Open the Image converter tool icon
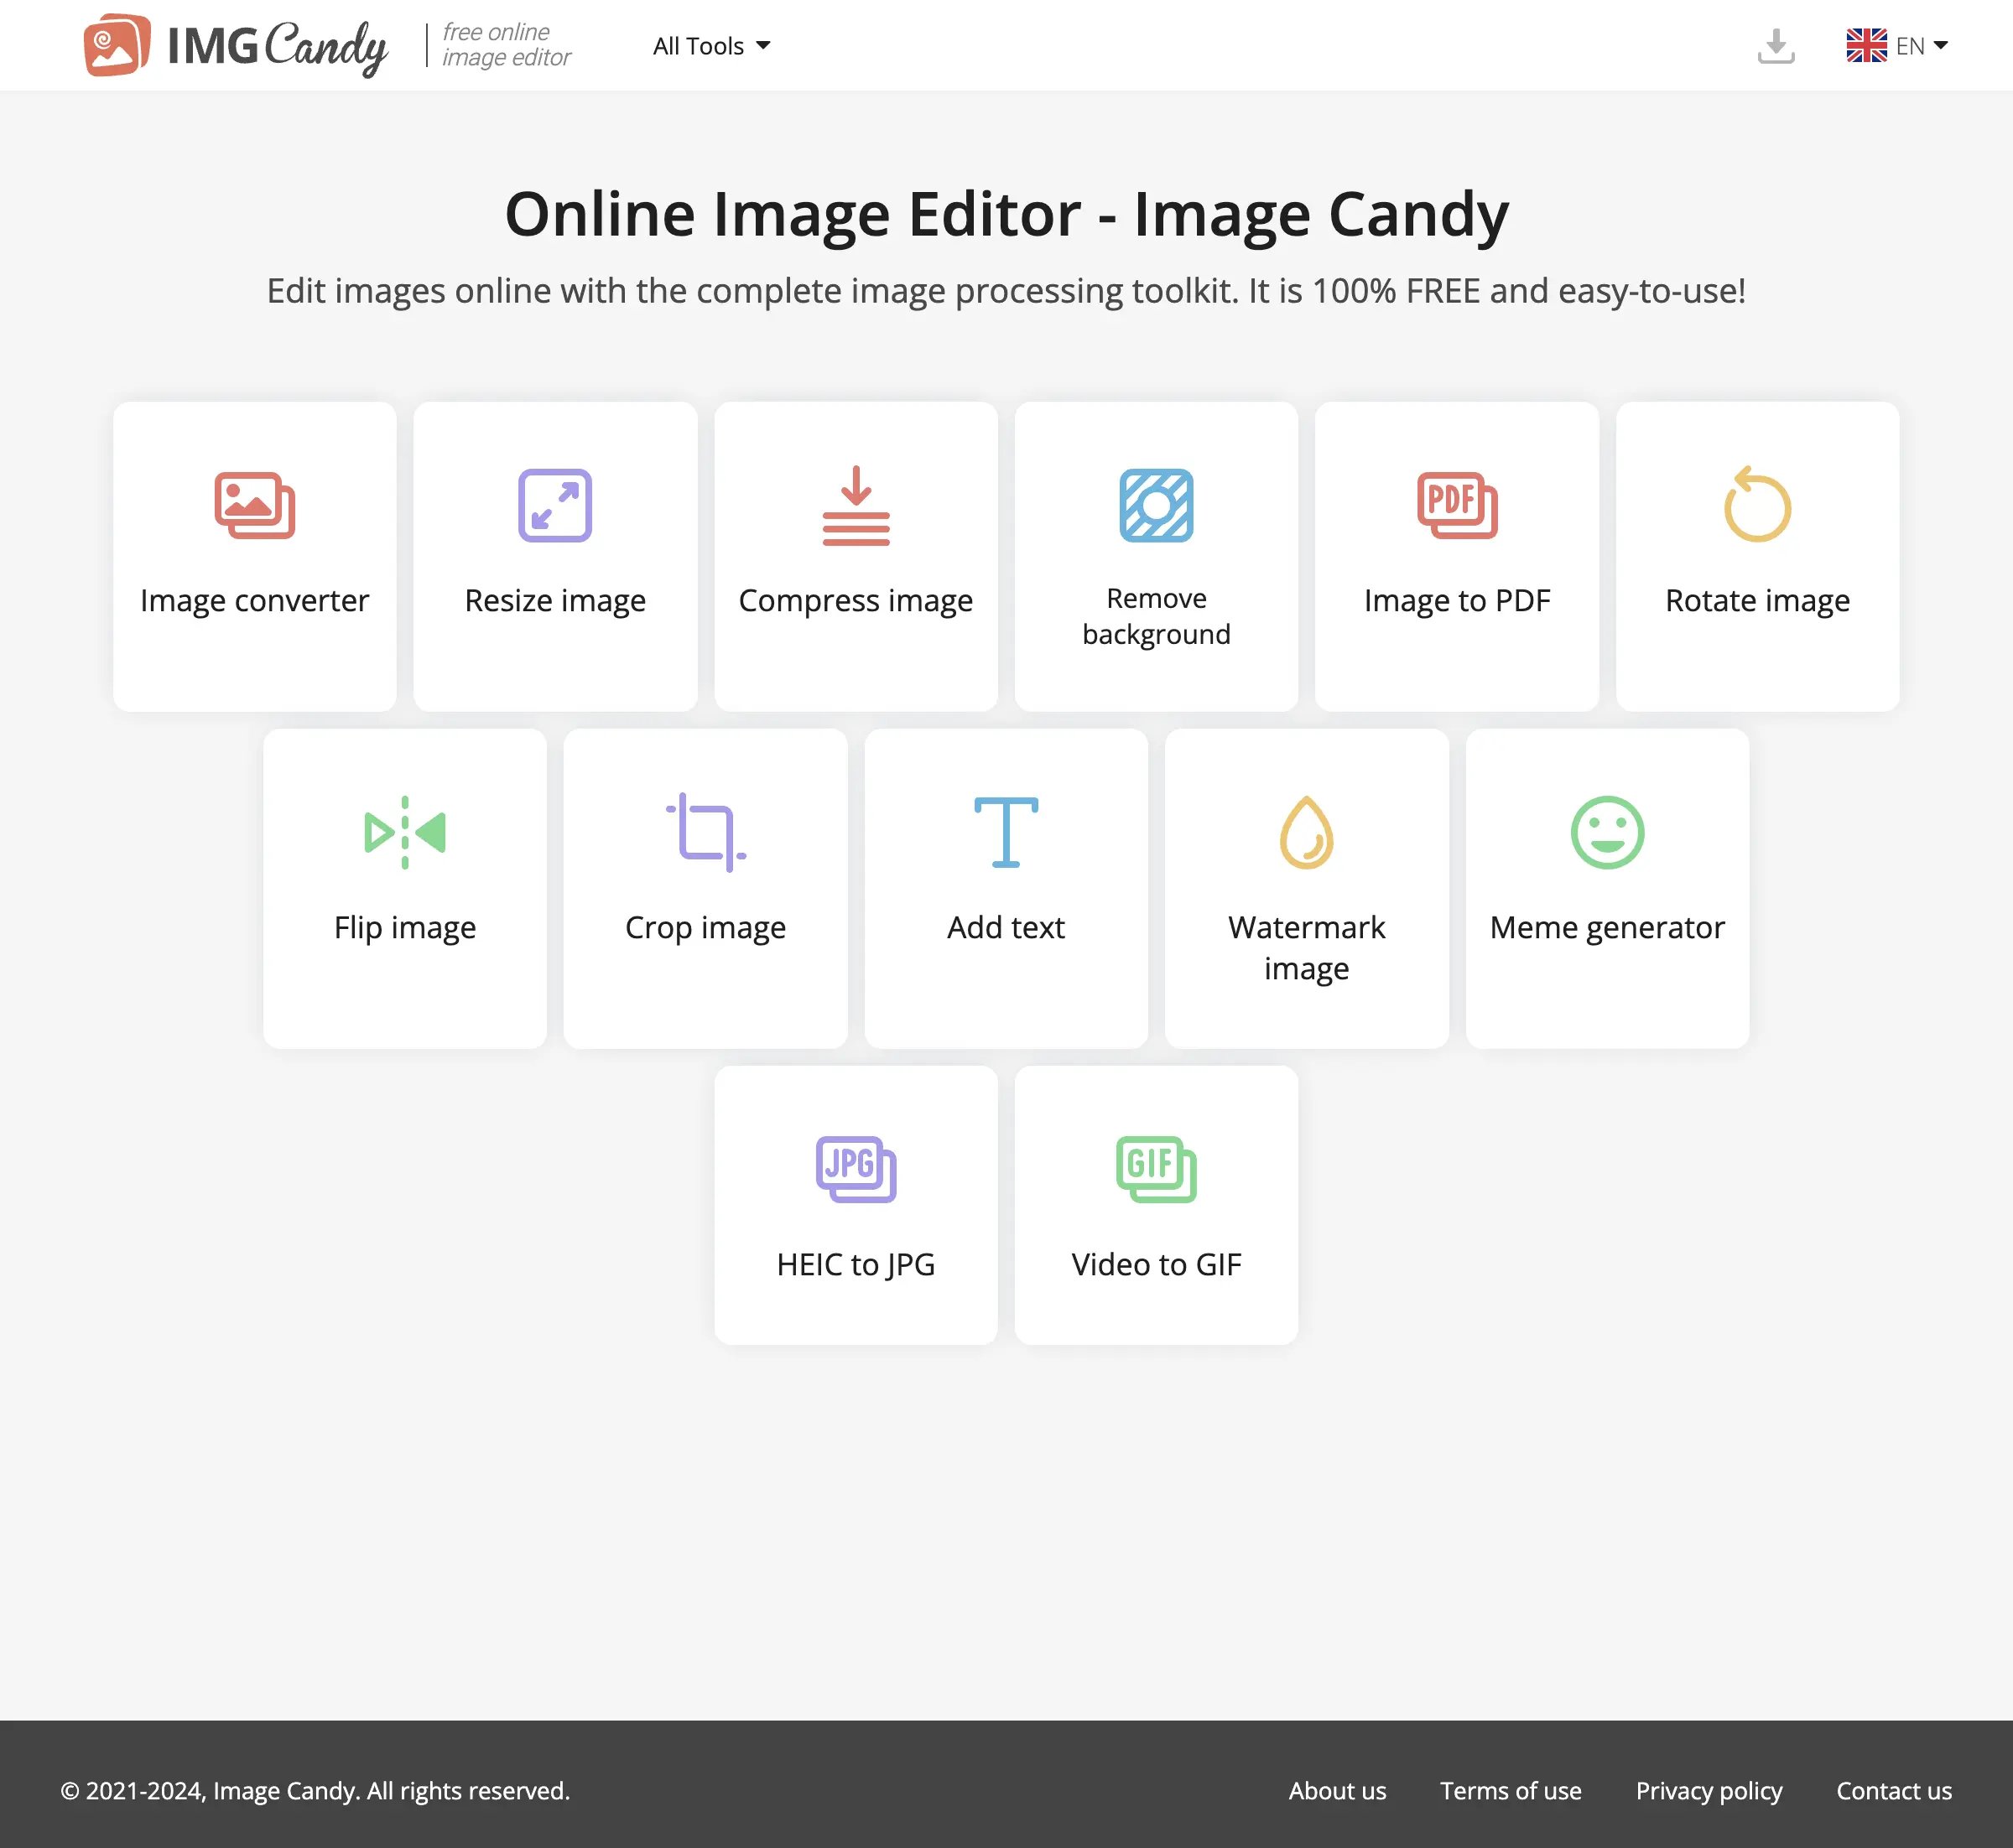 (254, 505)
